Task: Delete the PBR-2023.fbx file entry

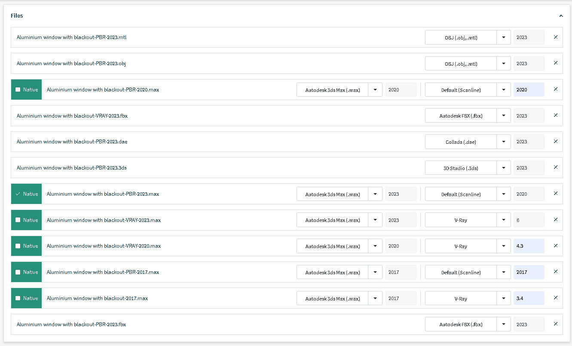Action: 556,324
